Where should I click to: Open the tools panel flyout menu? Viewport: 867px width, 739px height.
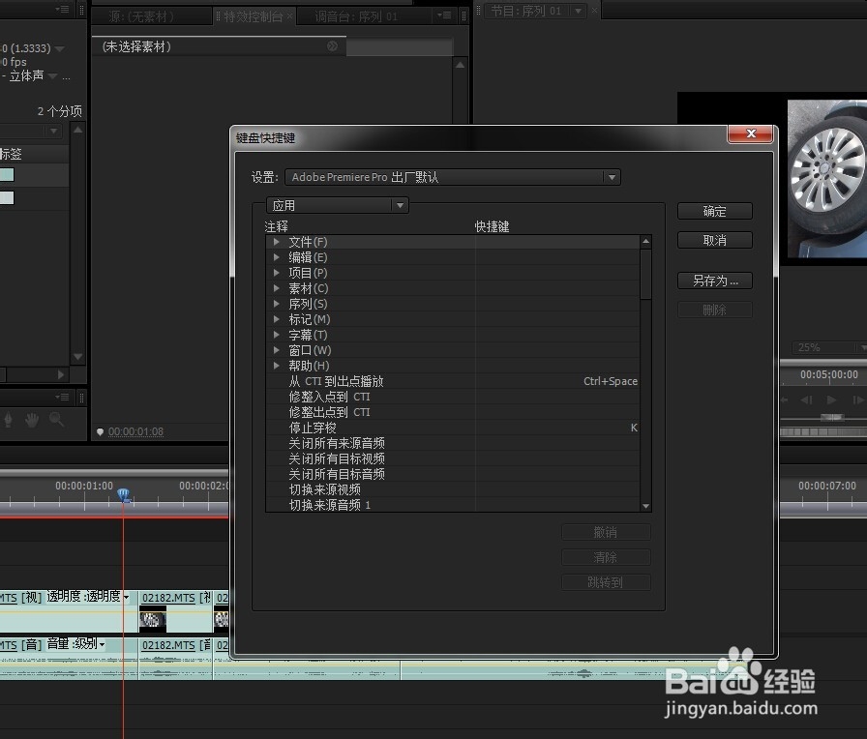point(62,397)
